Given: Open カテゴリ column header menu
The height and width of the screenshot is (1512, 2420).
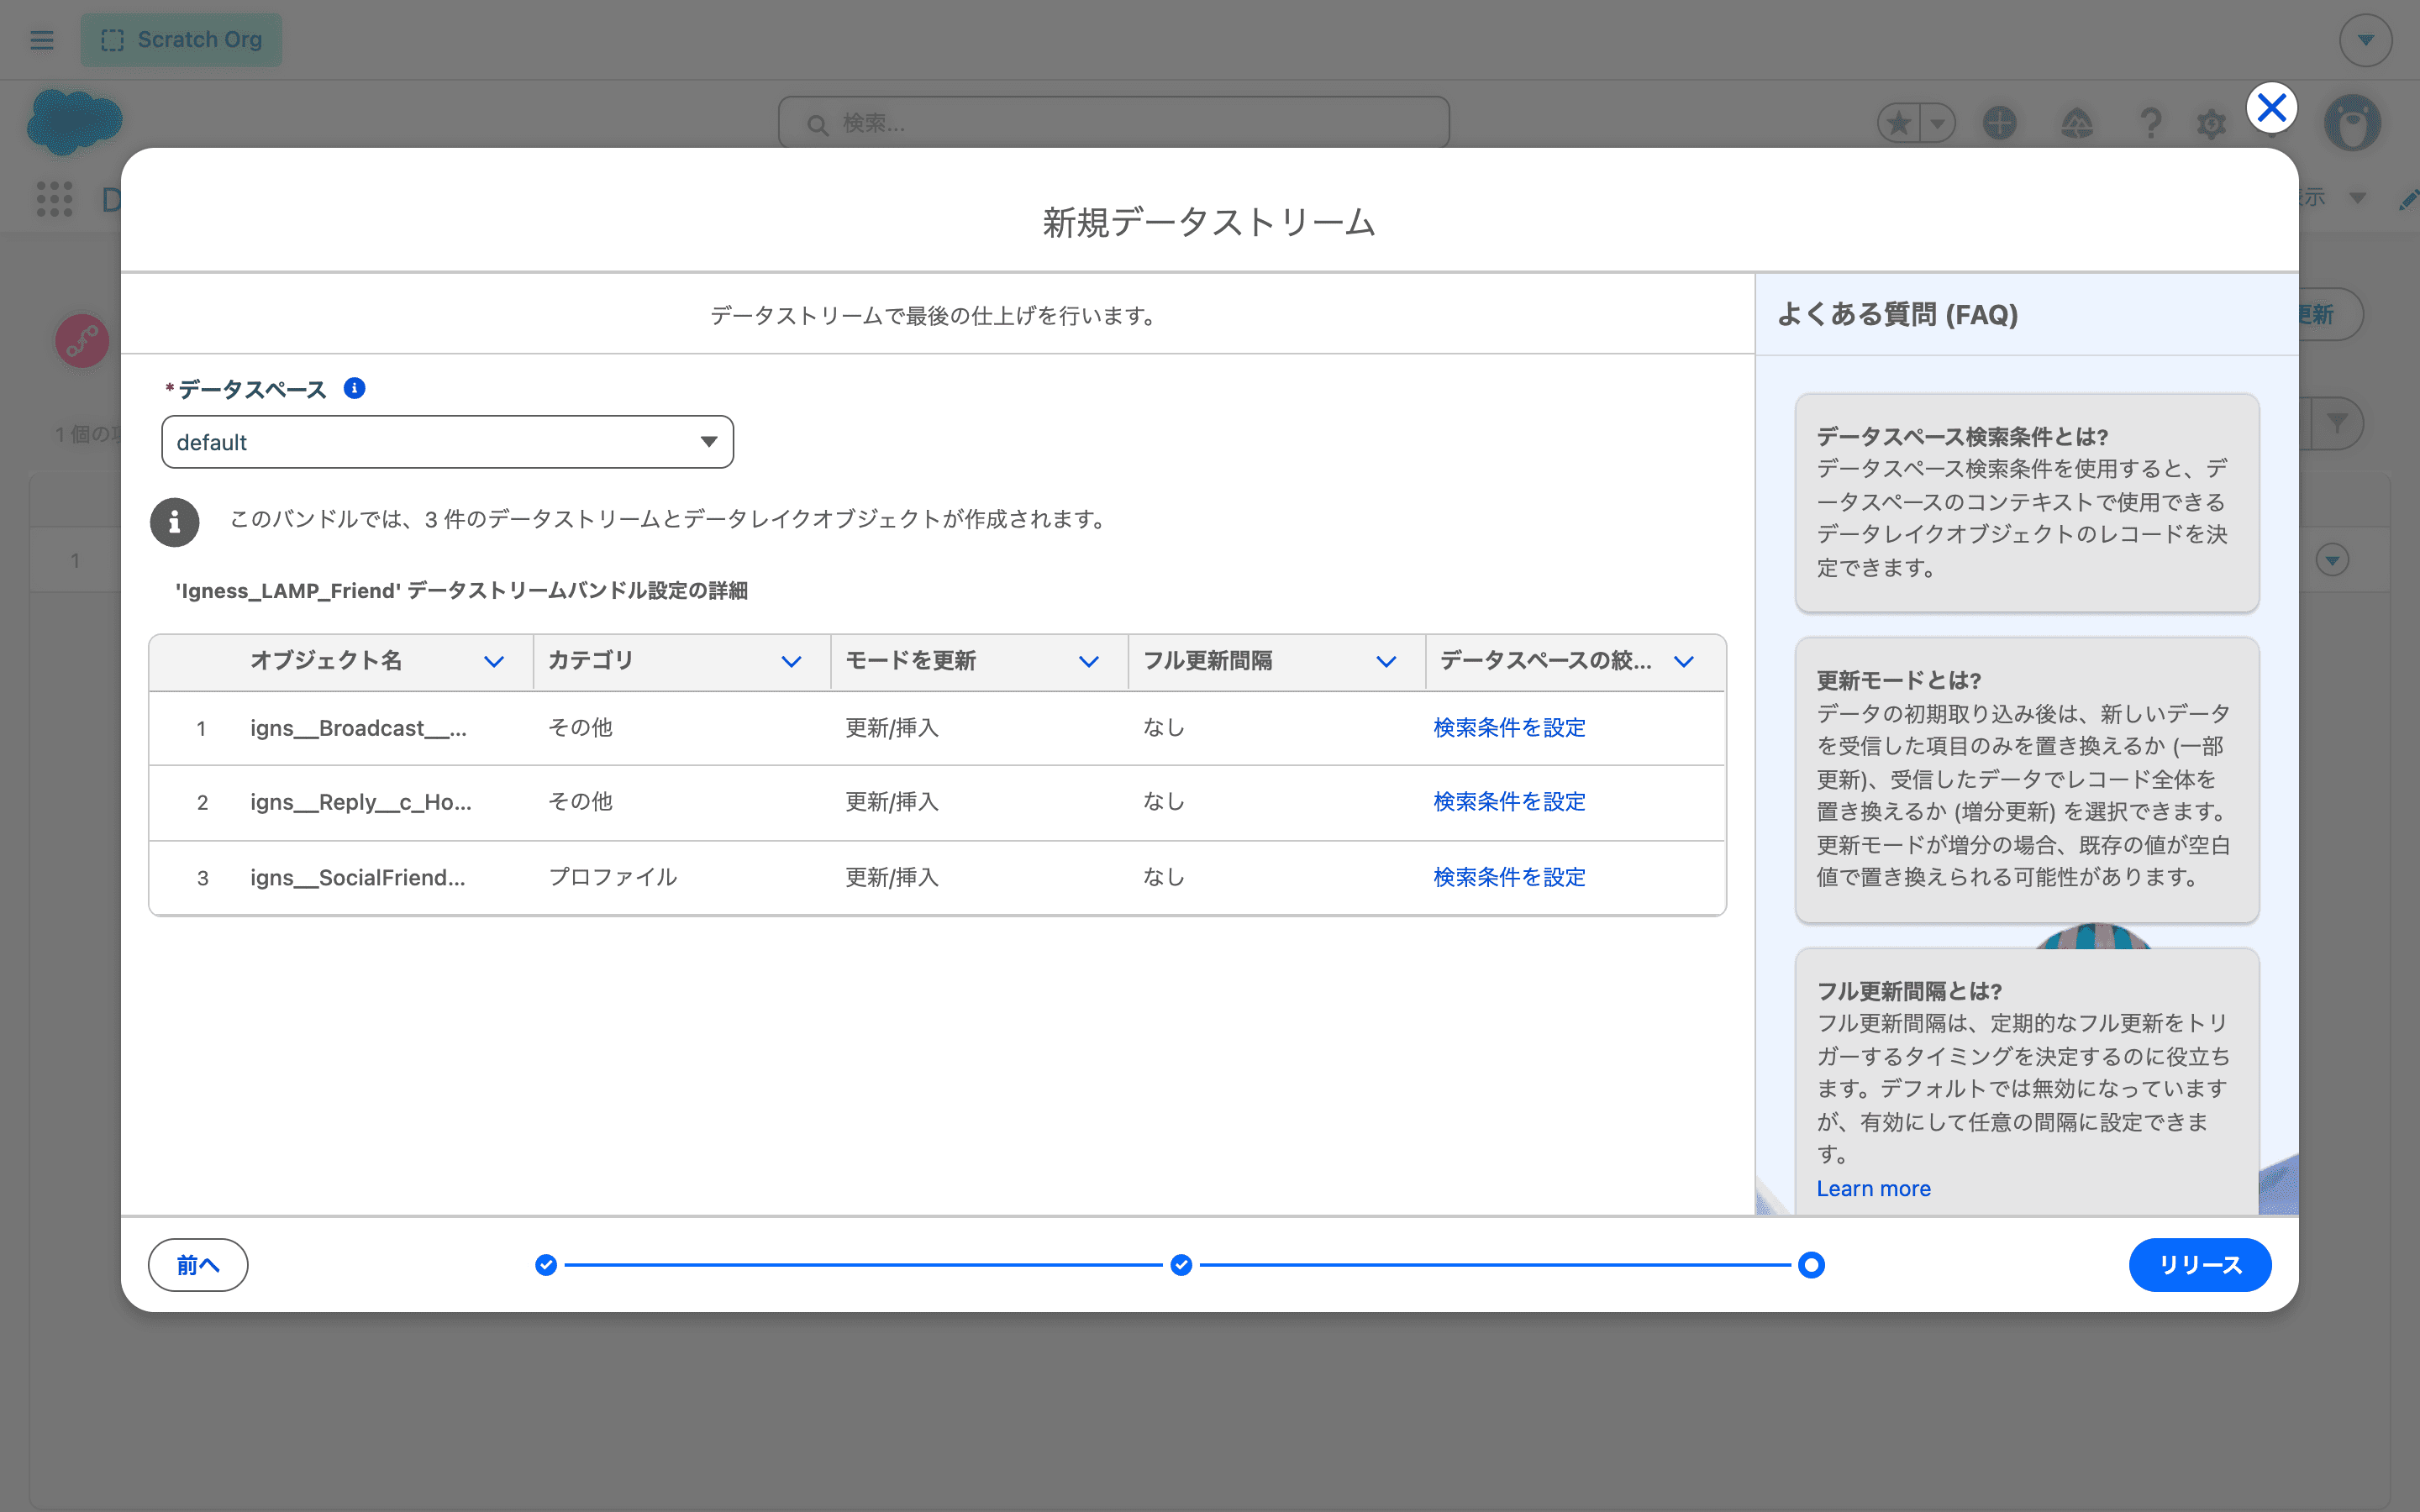Looking at the screenshot, I should (x=791, y=661).
